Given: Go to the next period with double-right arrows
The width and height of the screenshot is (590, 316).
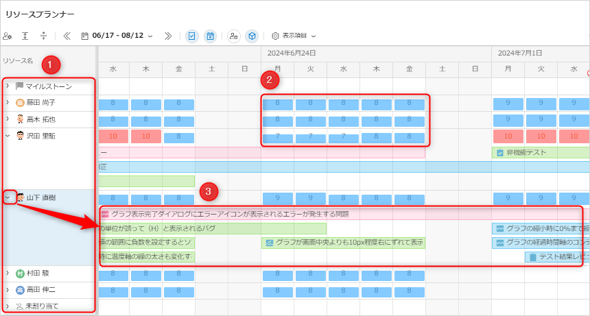Looking at the screenshot, I should coord(168,36).
